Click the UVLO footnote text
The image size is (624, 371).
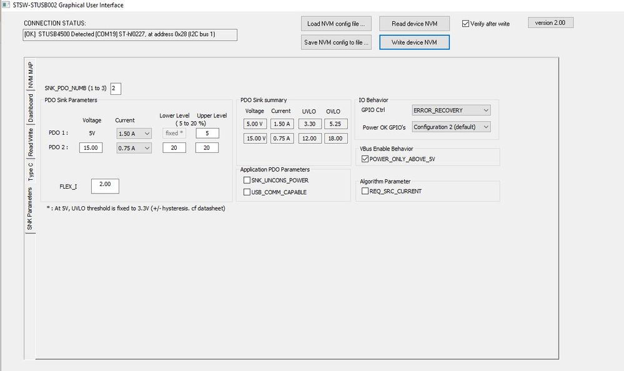point(136,208)
